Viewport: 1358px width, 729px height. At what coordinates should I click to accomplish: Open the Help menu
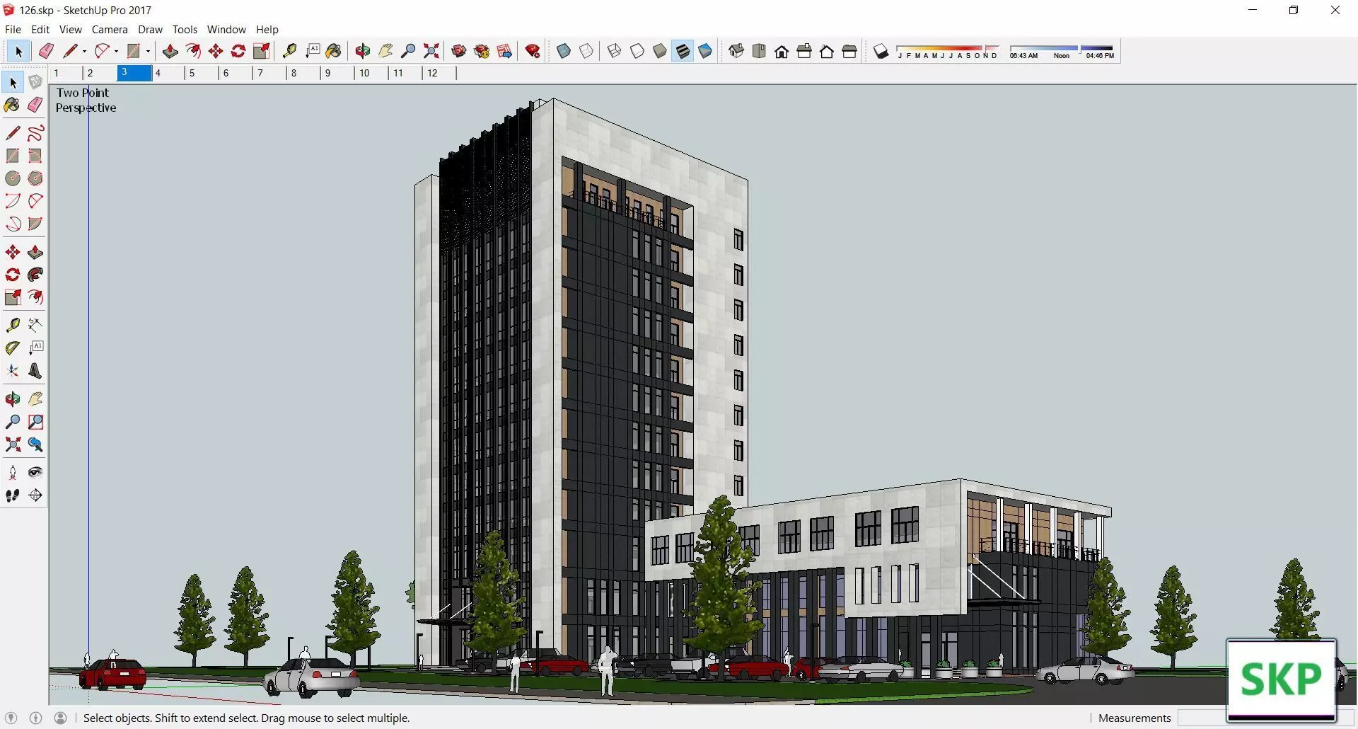(267, 29)
